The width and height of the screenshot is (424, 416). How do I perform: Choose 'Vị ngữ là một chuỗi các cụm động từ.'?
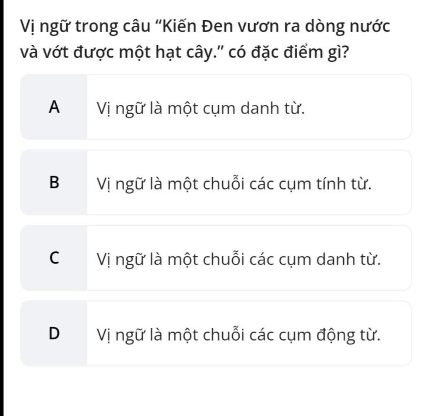point(238,335)
